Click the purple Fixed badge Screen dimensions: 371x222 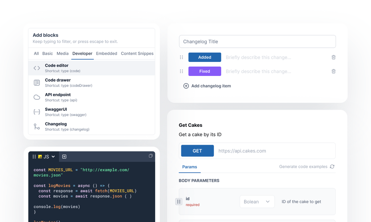205,71
